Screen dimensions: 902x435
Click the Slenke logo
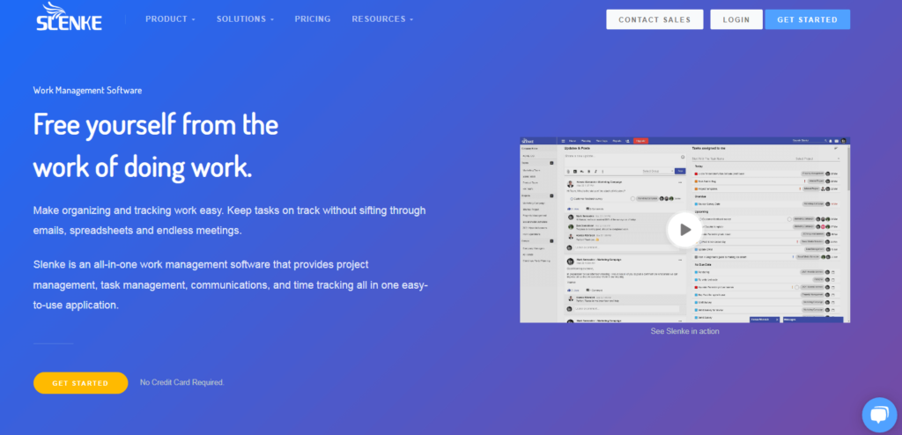click(69, 17)
